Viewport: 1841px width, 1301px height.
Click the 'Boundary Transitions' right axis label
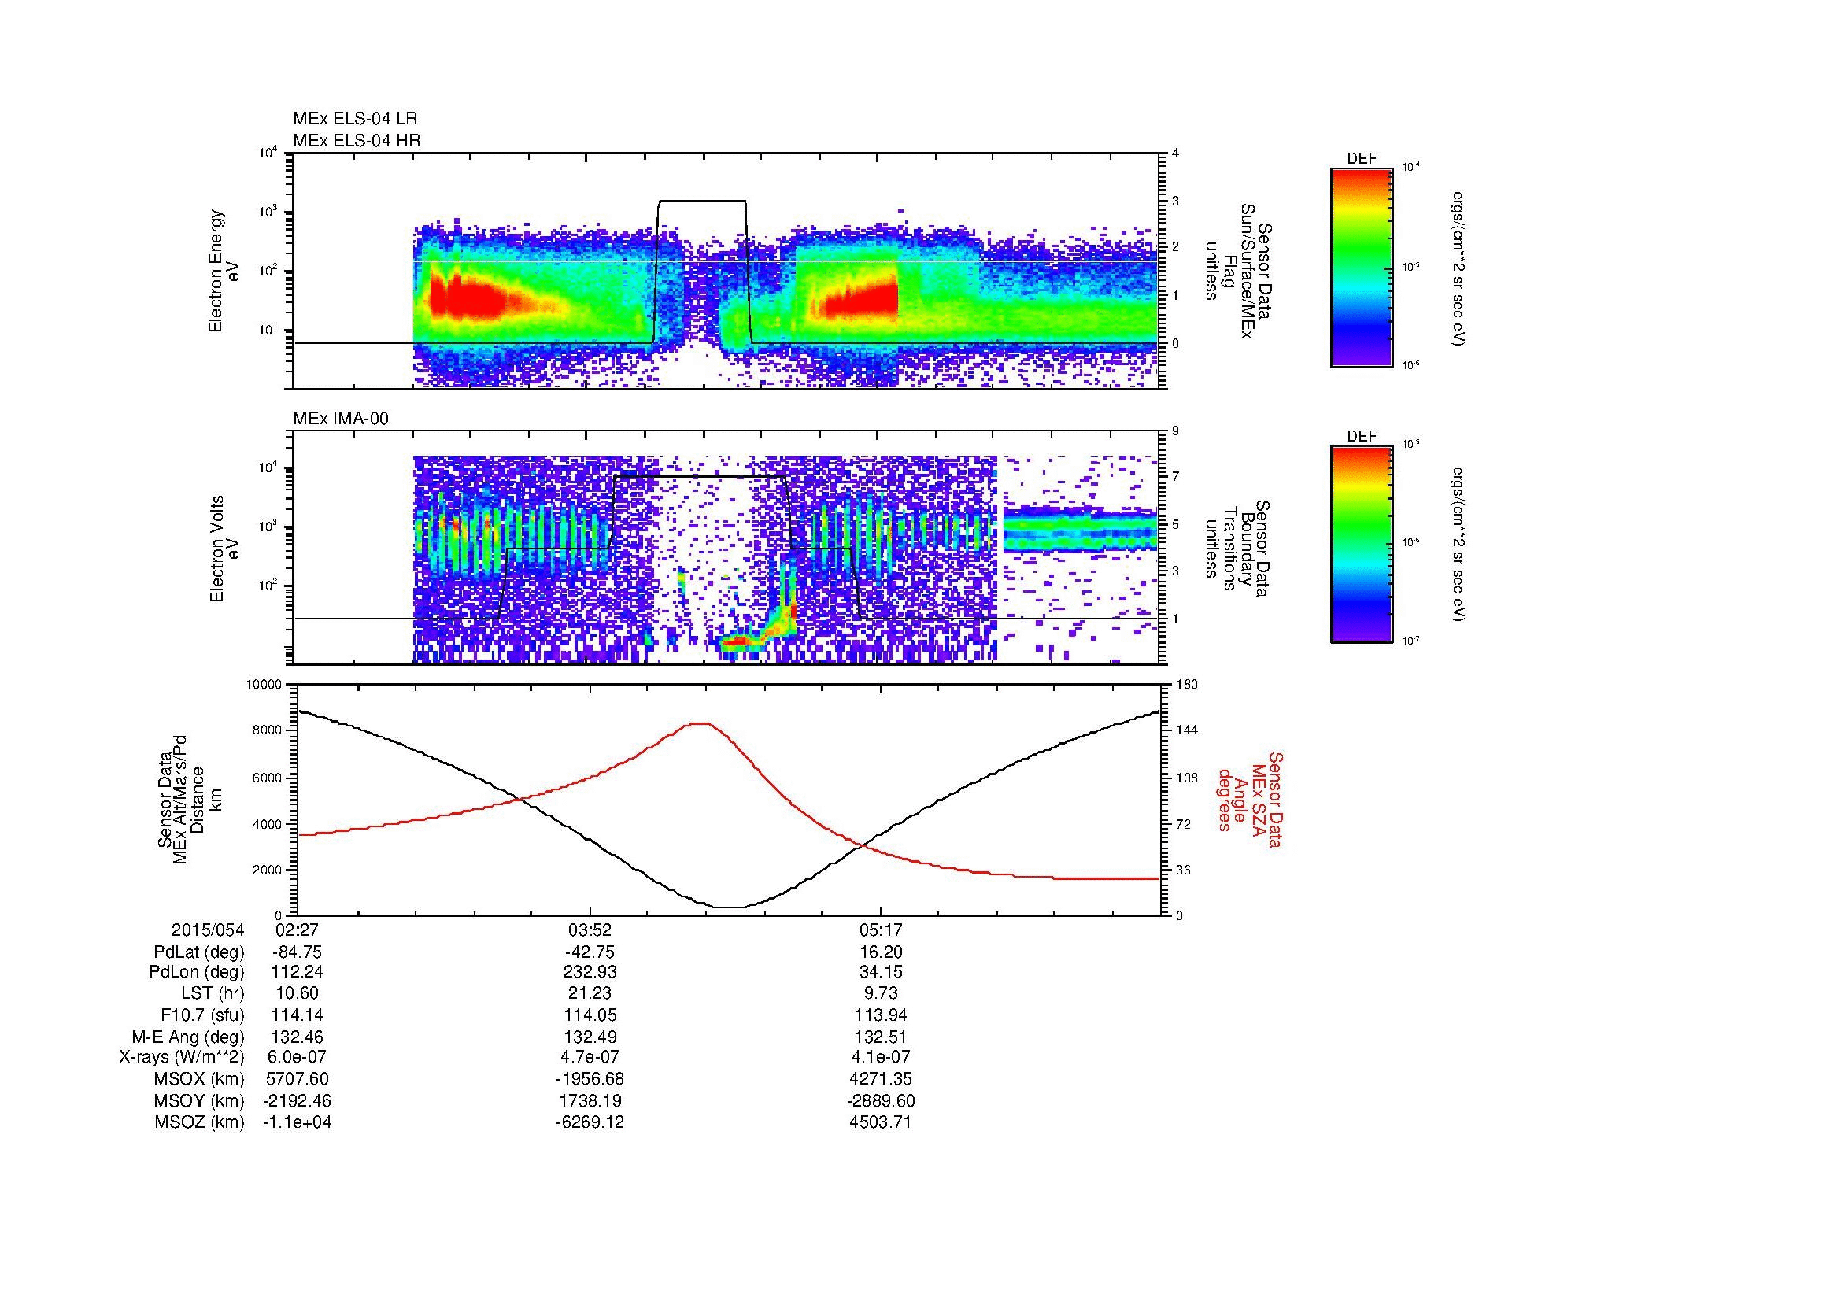click(1240, 549)
